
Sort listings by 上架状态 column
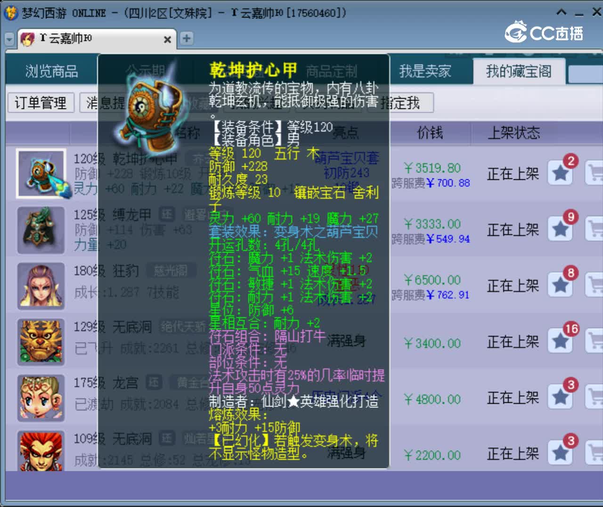[514, 133]
